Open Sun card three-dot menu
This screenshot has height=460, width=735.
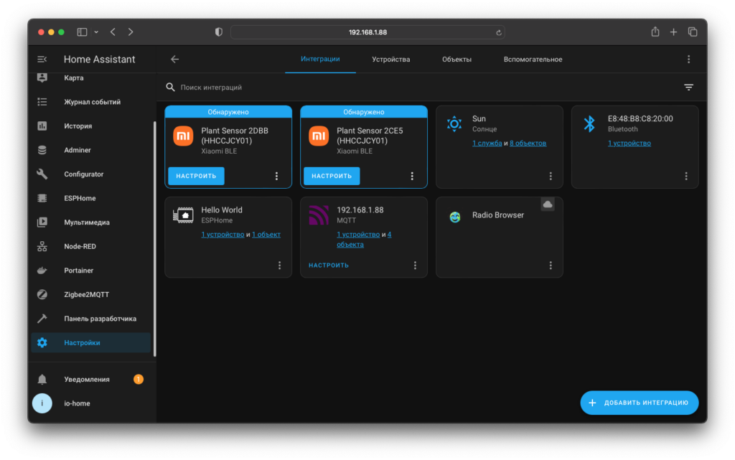click(551, 176)
